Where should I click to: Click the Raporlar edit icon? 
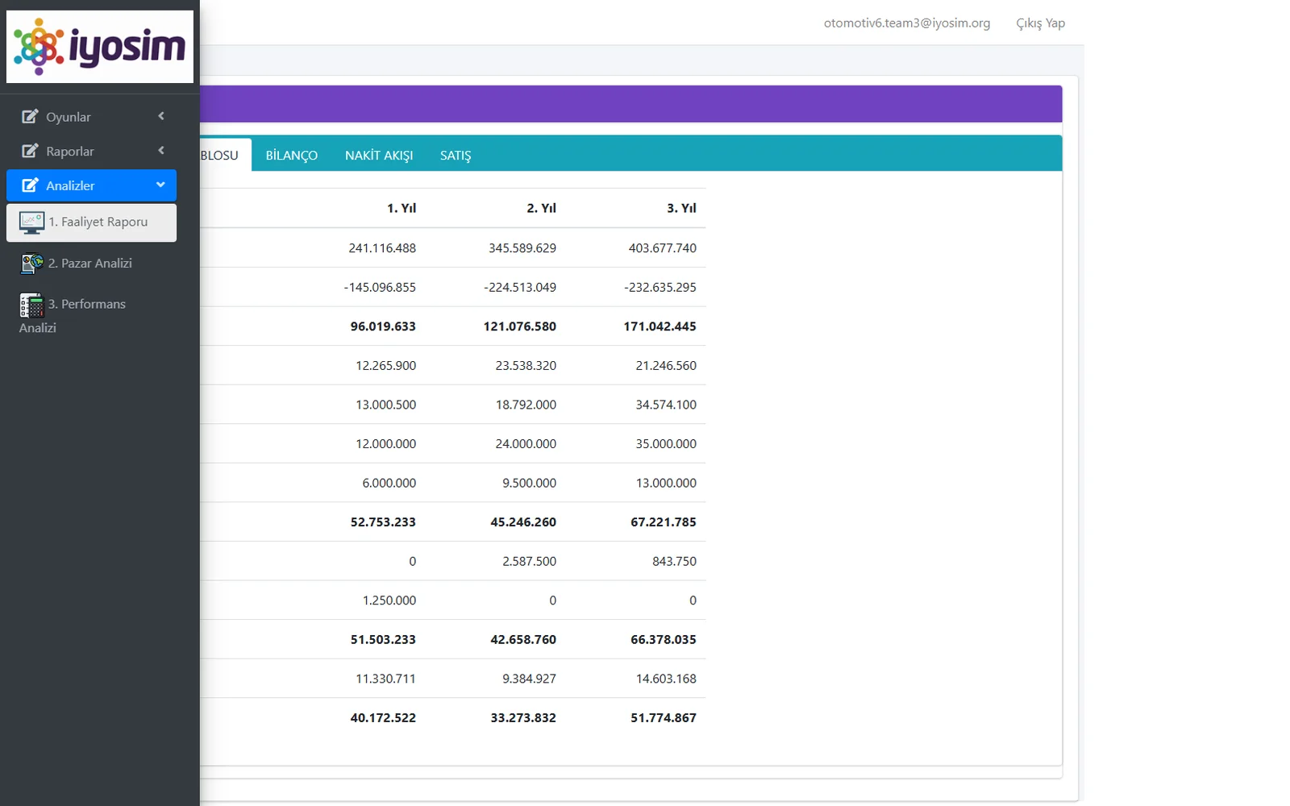pos(30,151)
